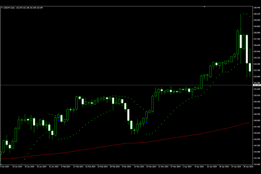The width and height of the screenshot is (261, 174).
Task: Click the 9 Jan 2024 date label
Action: pos(5,167)
